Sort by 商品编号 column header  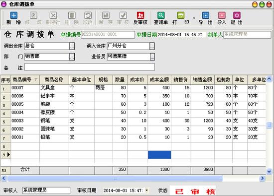tap(25, 80)
